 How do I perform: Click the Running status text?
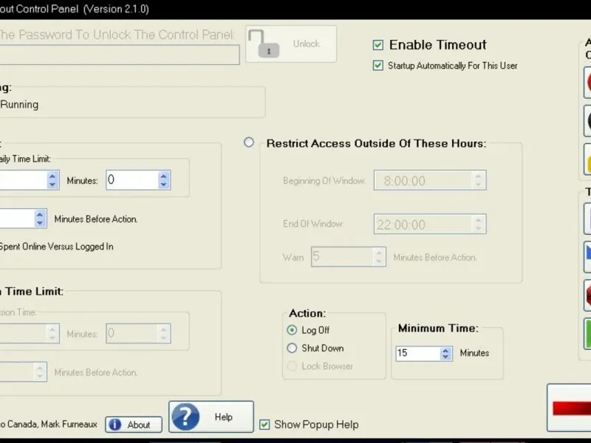[x=19, y=104]
